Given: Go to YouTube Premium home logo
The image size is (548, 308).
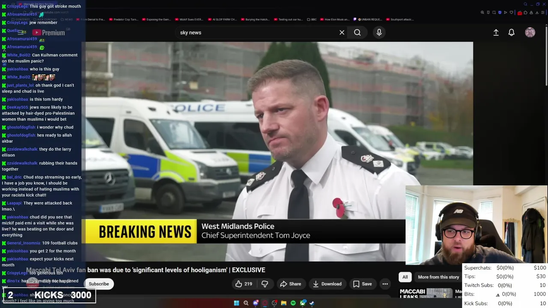Looking at the screenshot, I should click(x=48, y=33).
